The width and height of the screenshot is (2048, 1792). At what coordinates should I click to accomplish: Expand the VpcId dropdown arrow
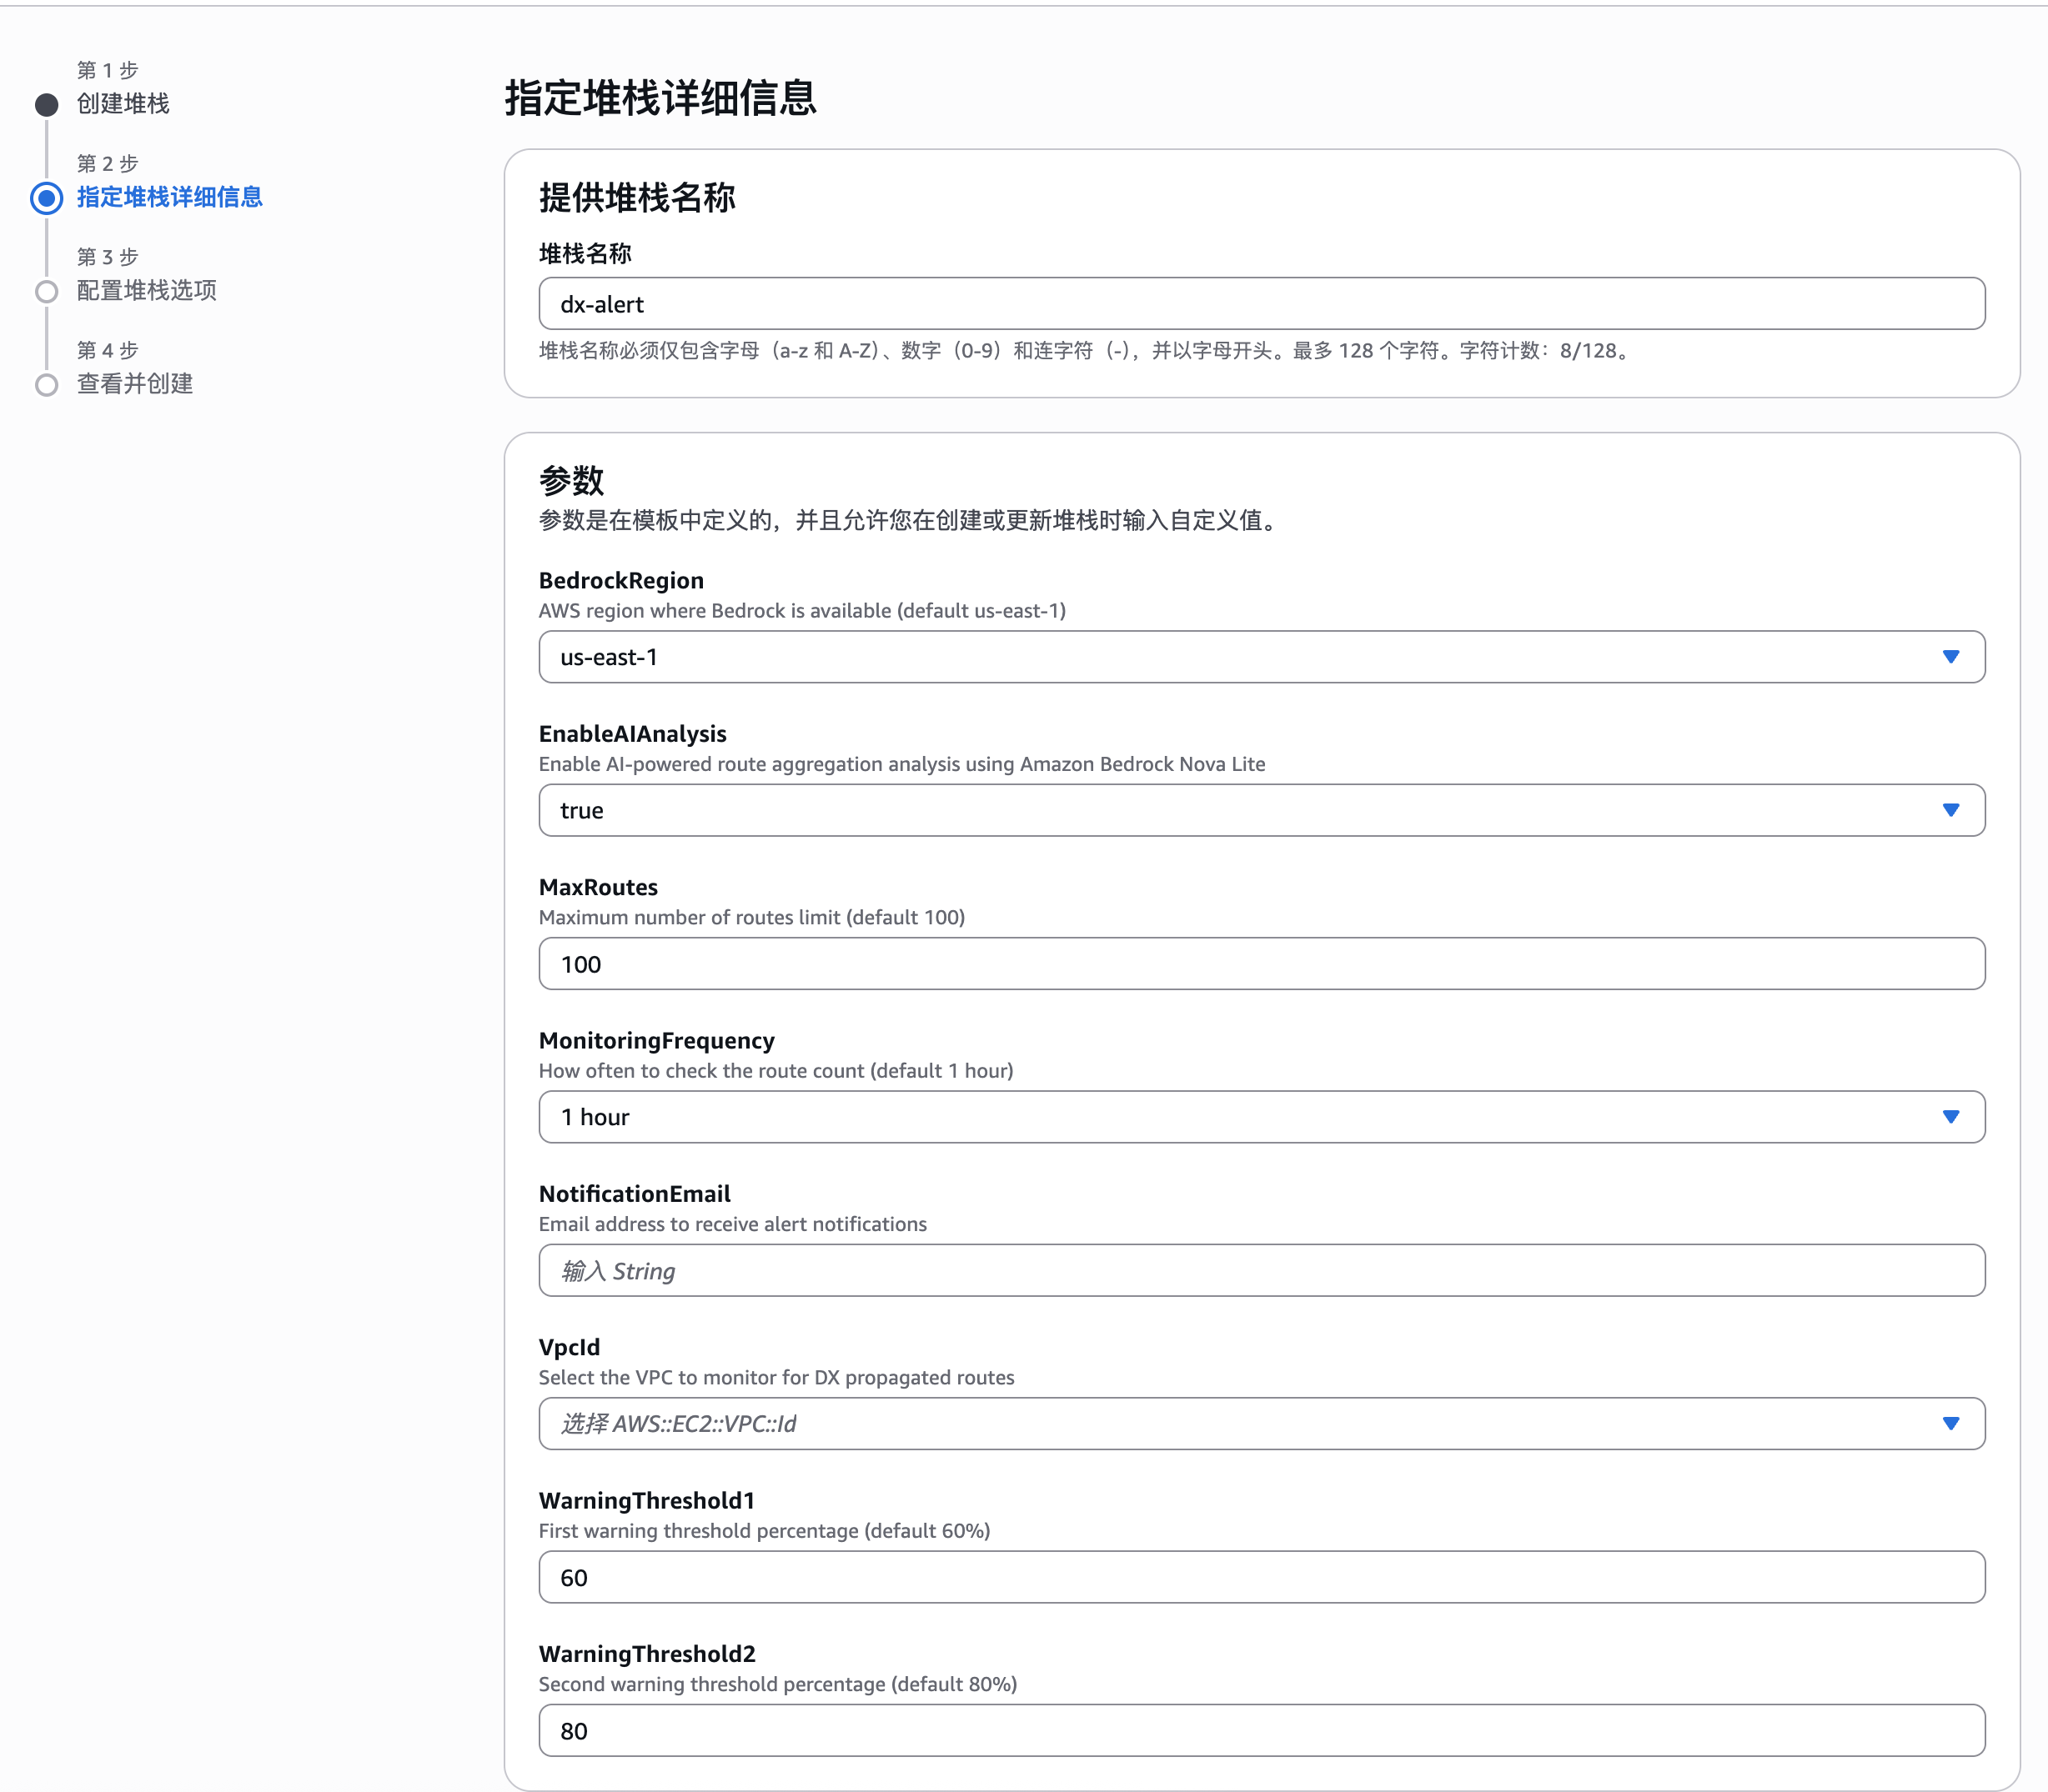click(x=1950, y=1424)
